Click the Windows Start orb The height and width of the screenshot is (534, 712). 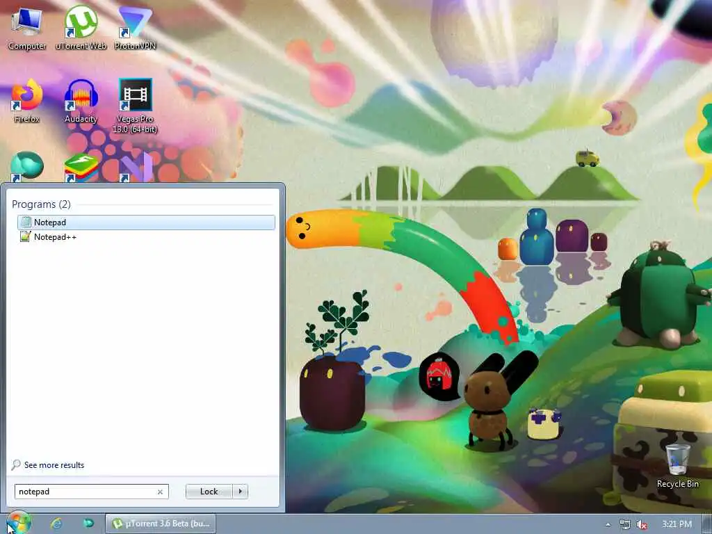18,523
